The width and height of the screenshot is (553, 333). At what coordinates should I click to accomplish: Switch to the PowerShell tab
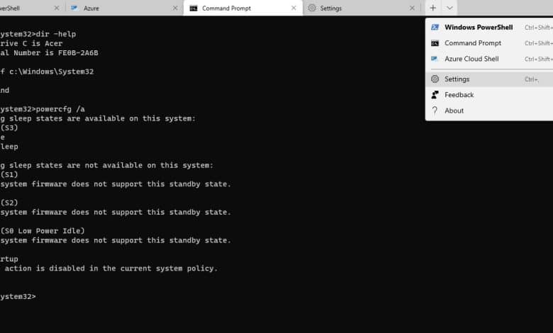coord(32,8)
